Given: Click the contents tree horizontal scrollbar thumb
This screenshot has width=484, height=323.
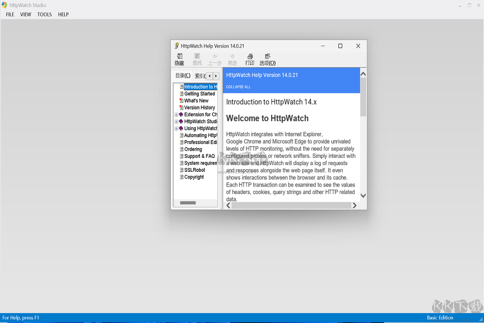Looking at the screenshot, I should 188,203.
